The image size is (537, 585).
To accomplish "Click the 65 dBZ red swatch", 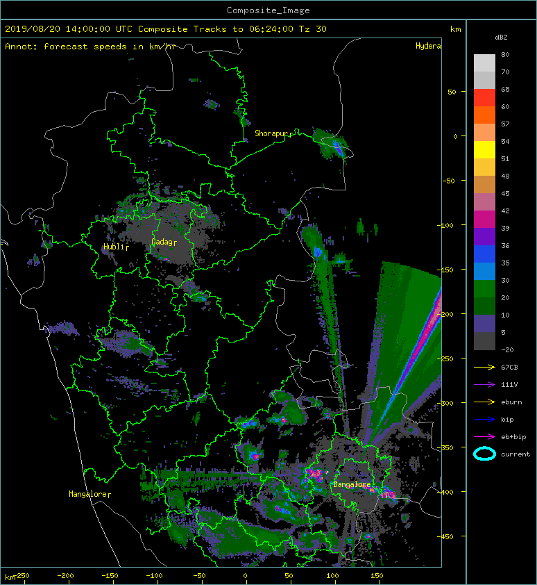I will (484, 98).
